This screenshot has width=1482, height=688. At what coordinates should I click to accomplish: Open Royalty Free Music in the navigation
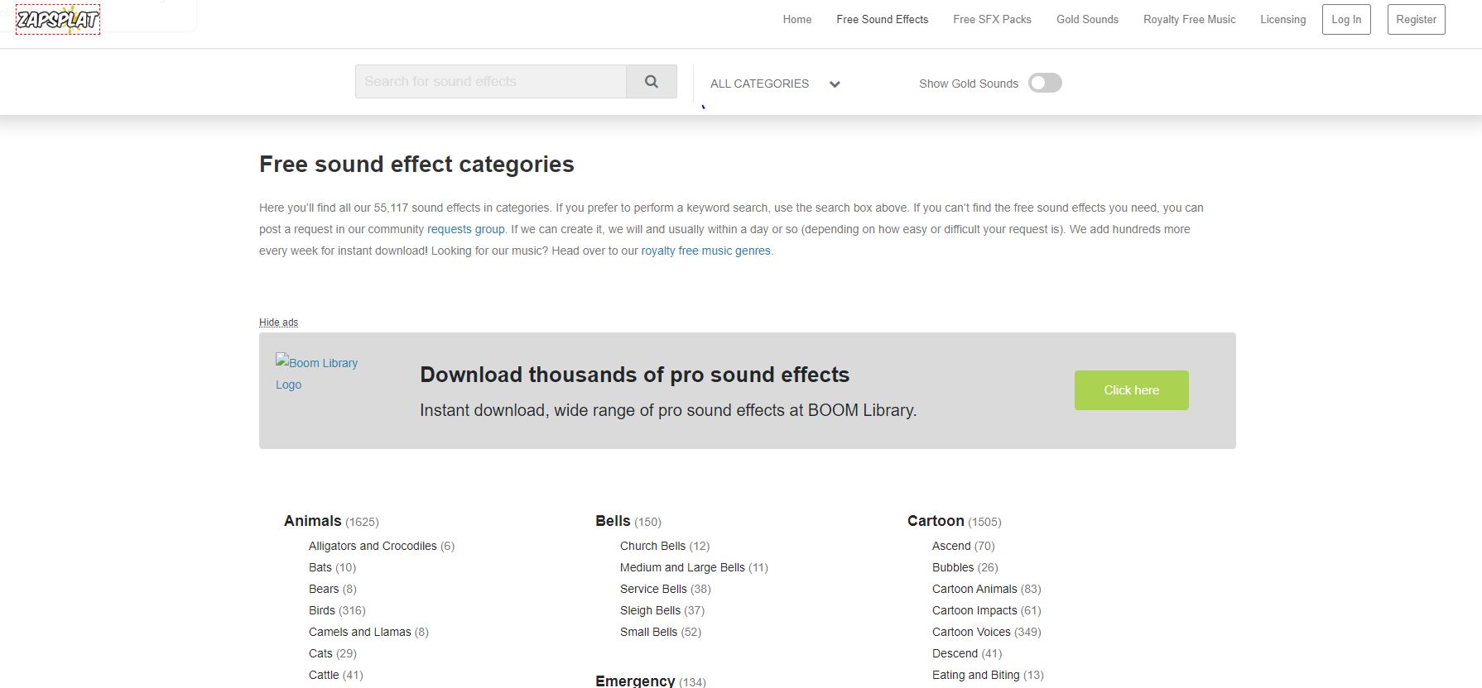click(1189, 20)
